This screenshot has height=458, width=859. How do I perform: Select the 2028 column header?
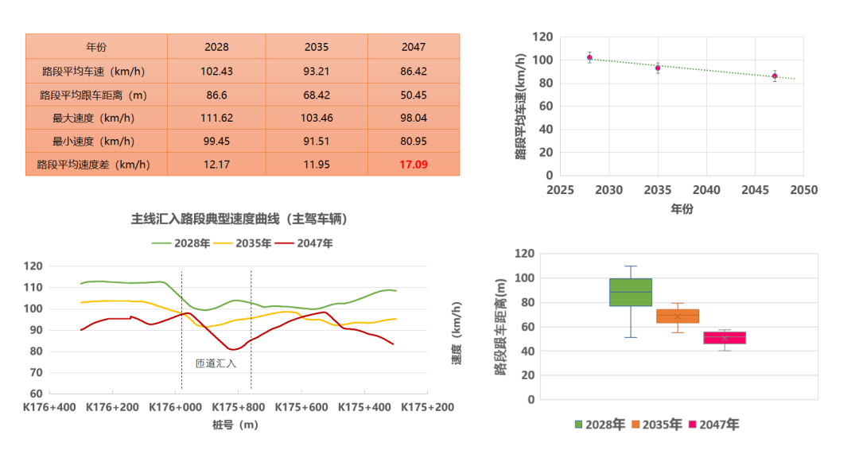(x=216, y=46)
